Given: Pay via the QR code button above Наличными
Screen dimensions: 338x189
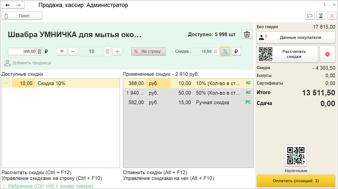Looking at the screenshot, I should tap(296, 155).
